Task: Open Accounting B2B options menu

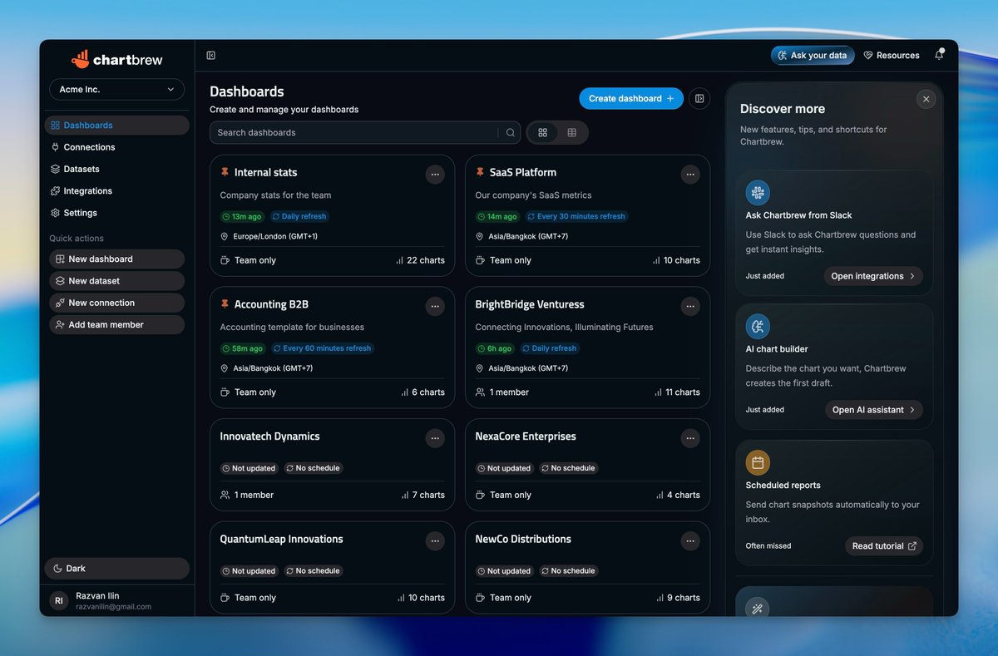Action: (x=435, y=307)
